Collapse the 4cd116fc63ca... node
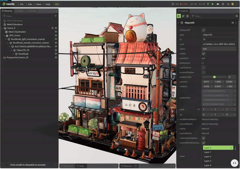This screenshot has height=169, width=240. (x=10, y=47)
